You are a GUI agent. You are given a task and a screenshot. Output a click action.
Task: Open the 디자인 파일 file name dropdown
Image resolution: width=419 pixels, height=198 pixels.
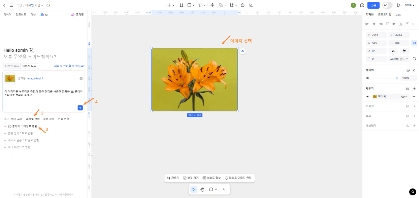34,5
